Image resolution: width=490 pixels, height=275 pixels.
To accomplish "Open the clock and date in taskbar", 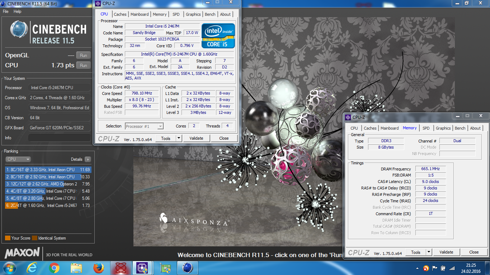I will point(471,268).
